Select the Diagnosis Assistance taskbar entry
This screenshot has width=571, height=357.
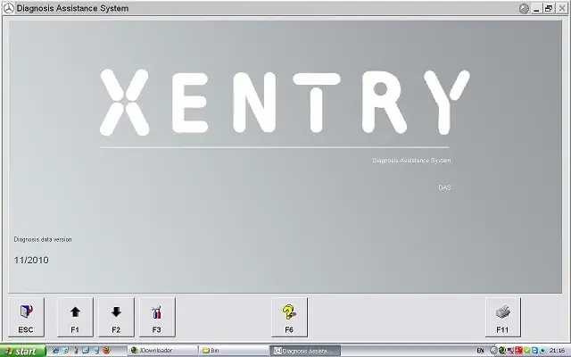[x=305, y=351]
